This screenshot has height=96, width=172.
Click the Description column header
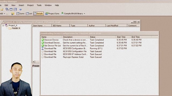75,37
